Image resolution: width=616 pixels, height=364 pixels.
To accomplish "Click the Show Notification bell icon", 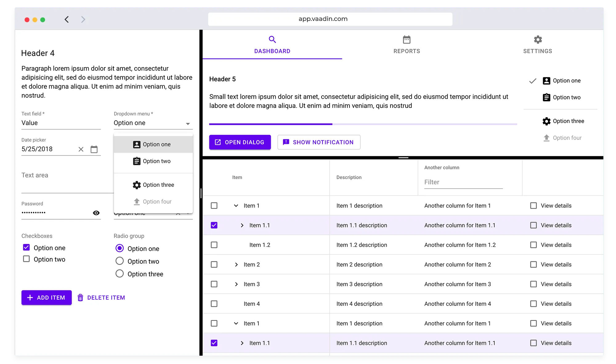I will pyautogui.click(x=286, y=142).
